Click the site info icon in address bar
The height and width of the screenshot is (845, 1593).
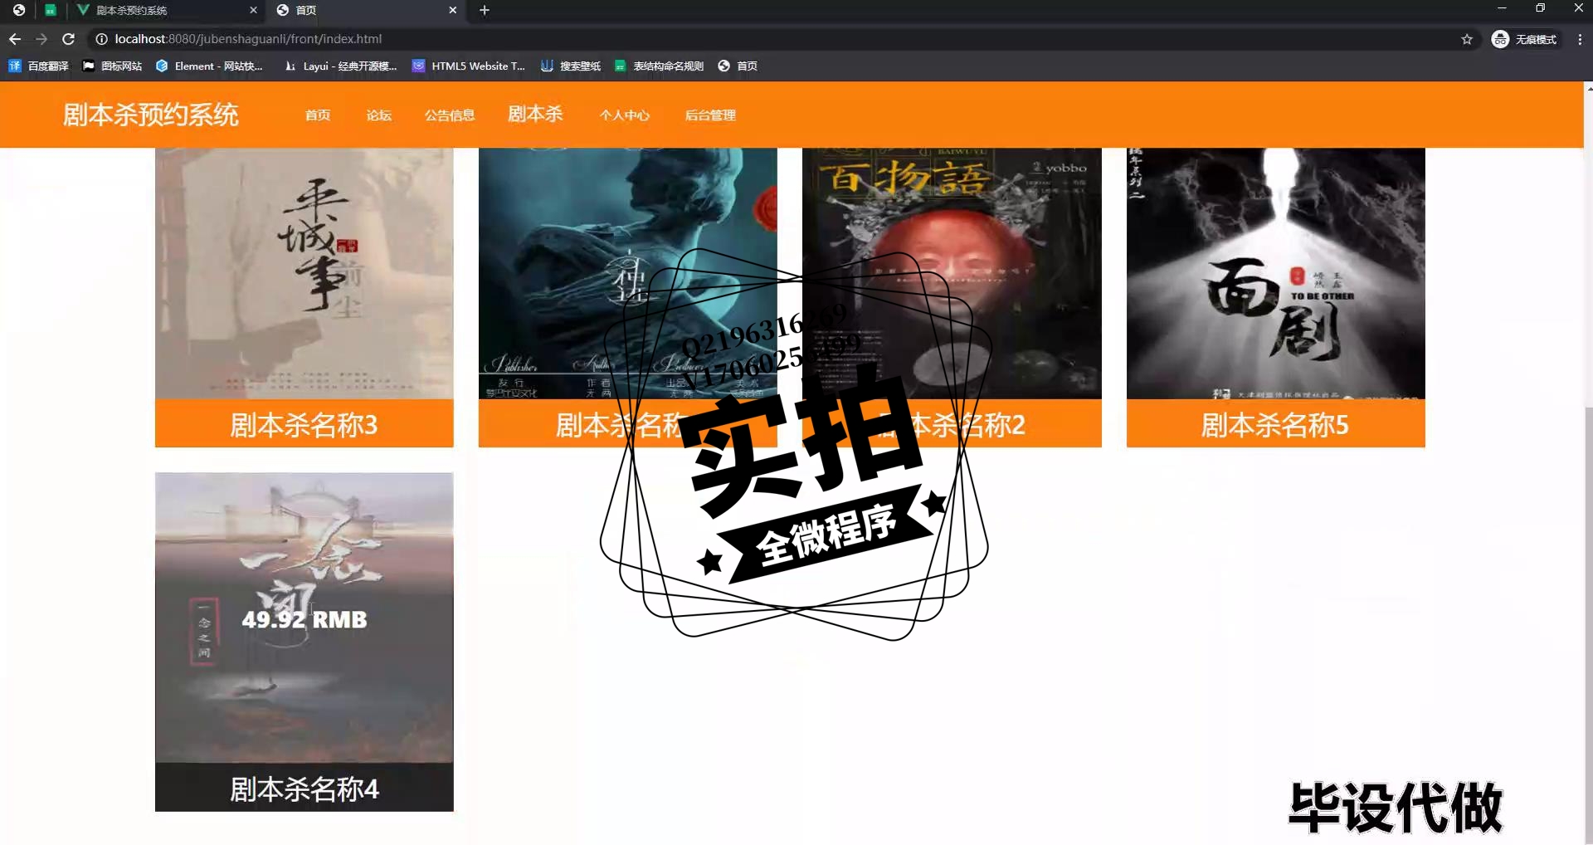101,39
